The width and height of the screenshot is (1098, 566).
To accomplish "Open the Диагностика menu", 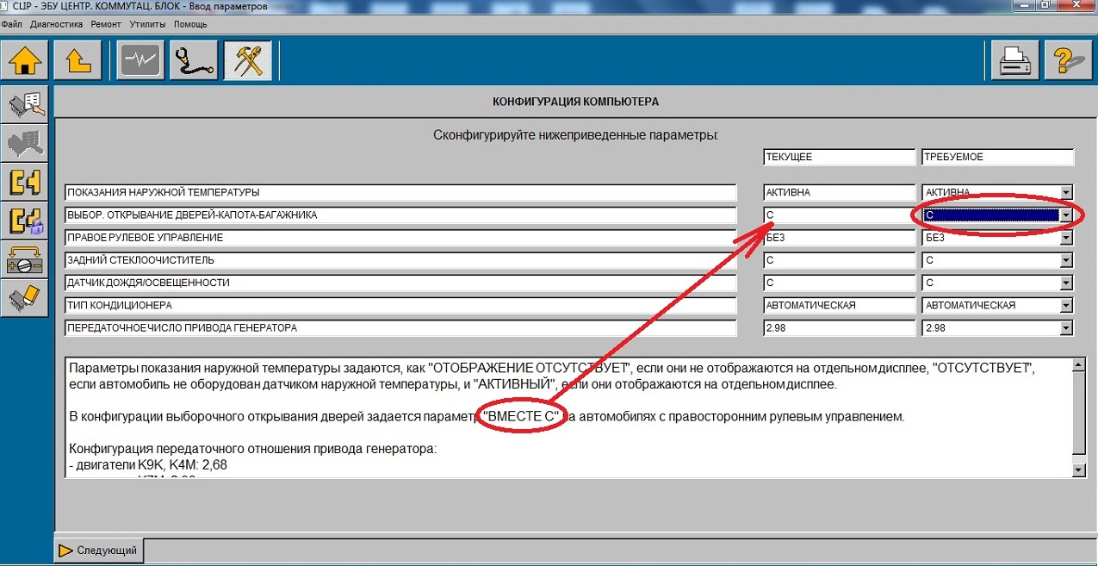I will point(57,25).
